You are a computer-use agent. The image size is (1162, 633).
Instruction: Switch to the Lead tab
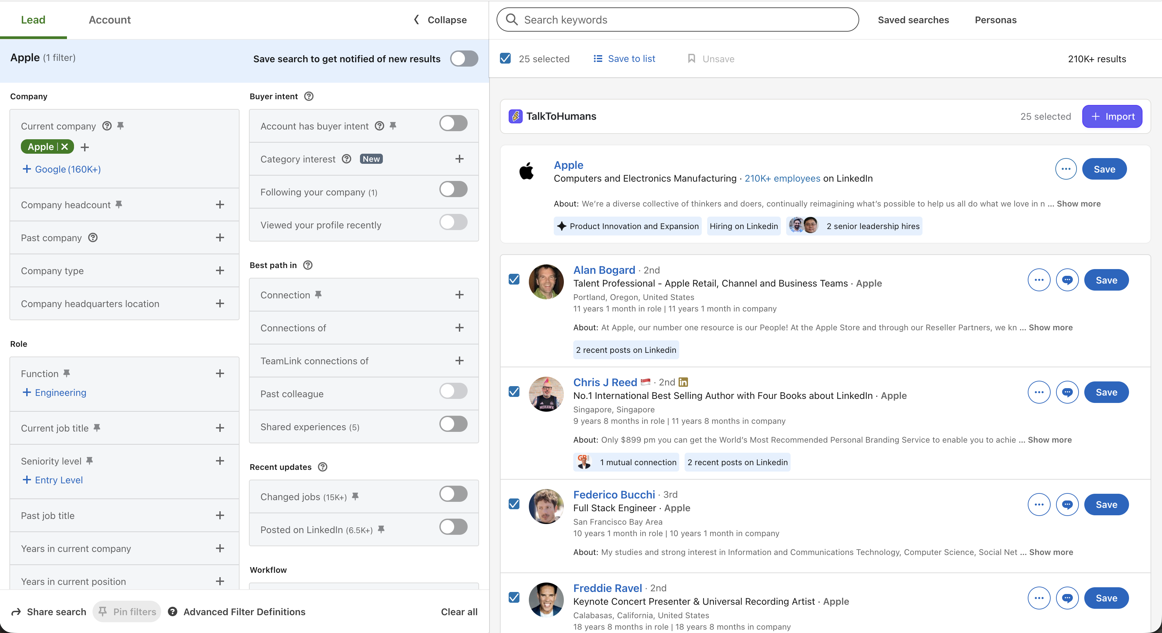tap(33, 20)
